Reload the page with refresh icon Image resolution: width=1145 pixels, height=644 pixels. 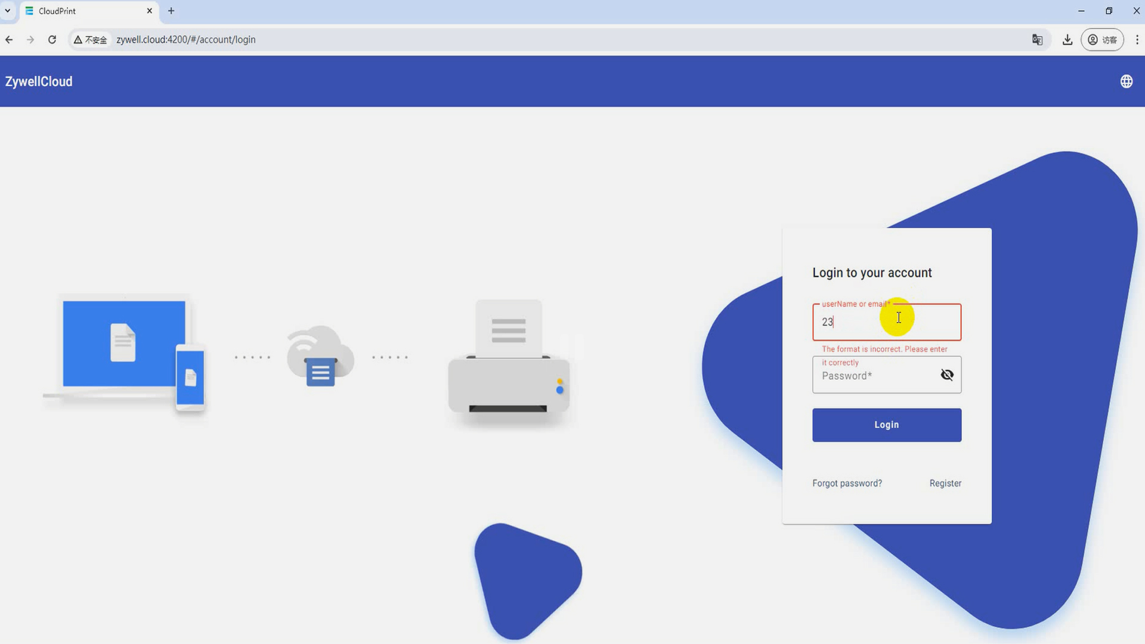pos(52,39)
